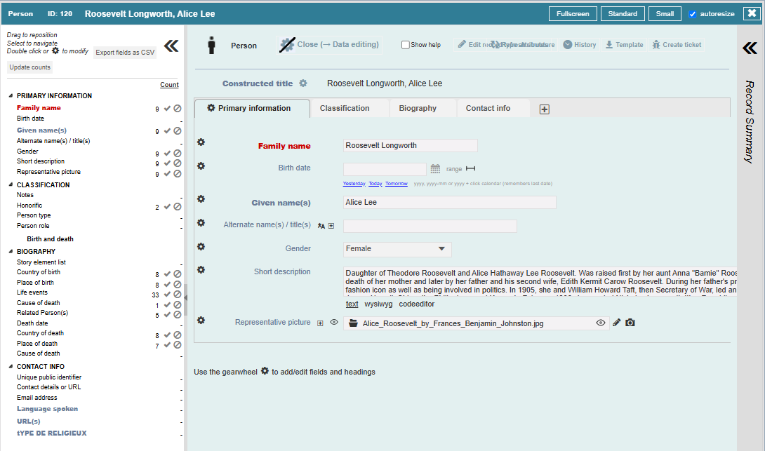The height and width of the screenshot is (451, 765).
Task: Collapse the CLASSIFICATION section in the field list
Action: point(11,184)
